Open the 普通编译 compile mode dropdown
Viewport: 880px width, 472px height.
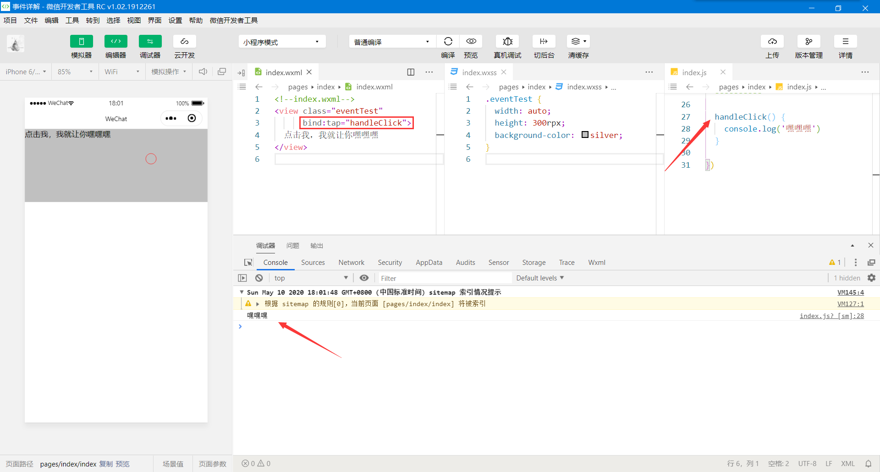(392, 41)
